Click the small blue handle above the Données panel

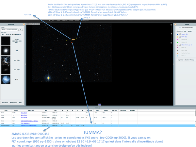100,105
